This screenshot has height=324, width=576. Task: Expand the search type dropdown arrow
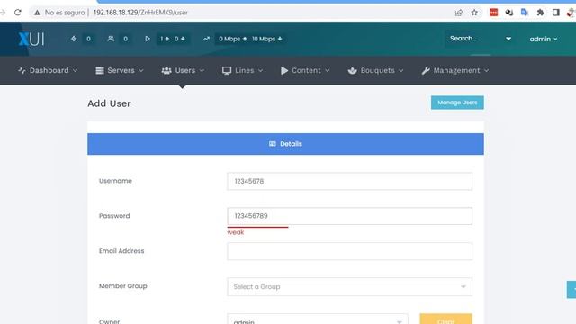point(508,39)
